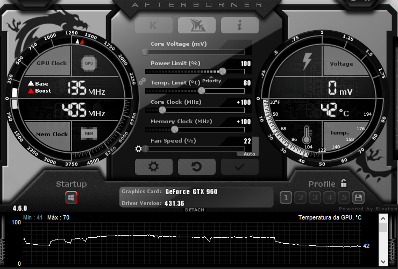Apply settings with the checkmark button
Viewport: 398px width, 269px height.
[x=240, y=167]
